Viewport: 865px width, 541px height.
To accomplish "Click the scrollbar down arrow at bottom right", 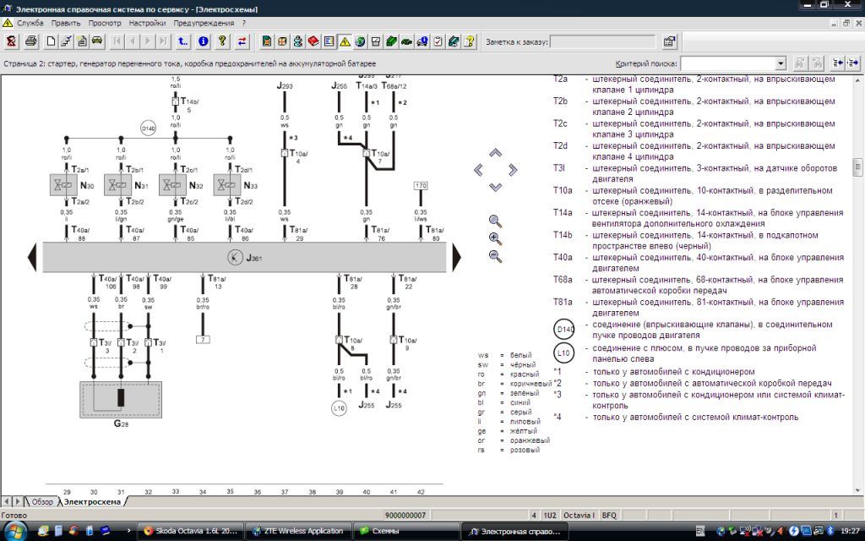I will tap(858, 489).
